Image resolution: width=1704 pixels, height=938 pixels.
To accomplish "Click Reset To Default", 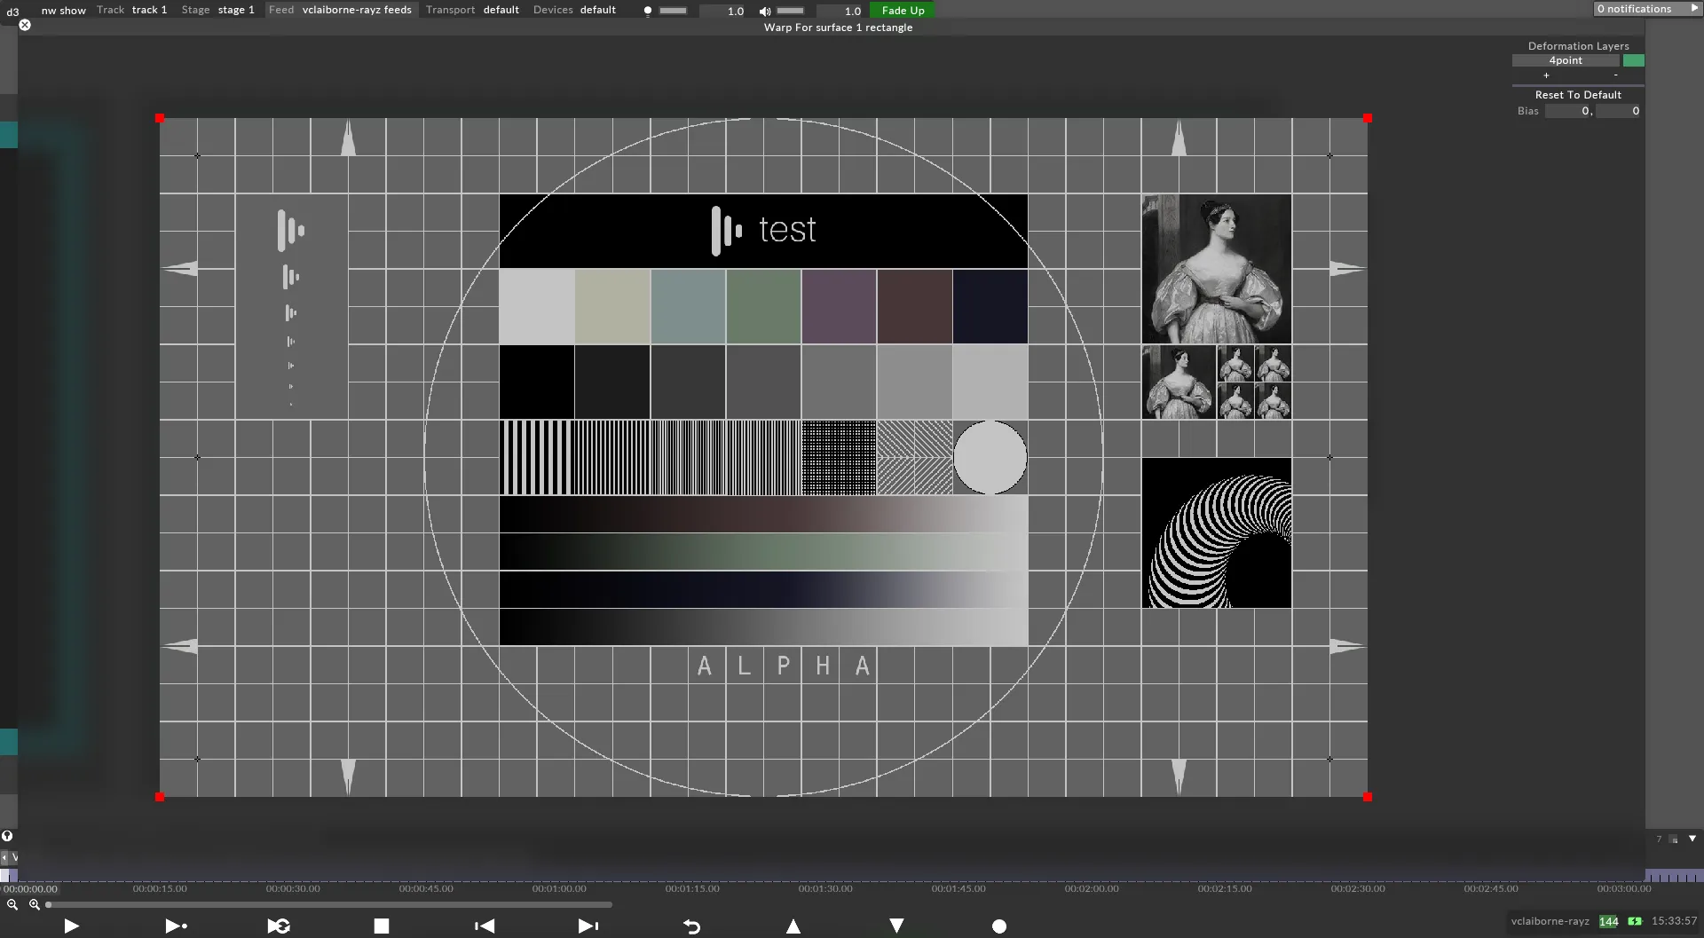I will pos(1577,95).
